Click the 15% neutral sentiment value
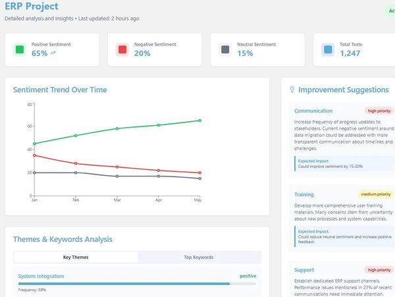This screenshot has width=395, height=297. 245,53
